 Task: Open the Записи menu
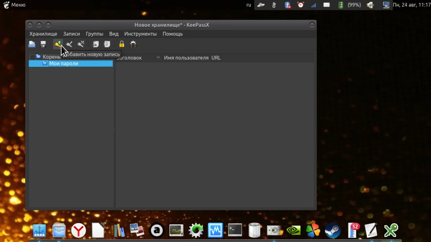pyautogui.click(x=72, y=34)
